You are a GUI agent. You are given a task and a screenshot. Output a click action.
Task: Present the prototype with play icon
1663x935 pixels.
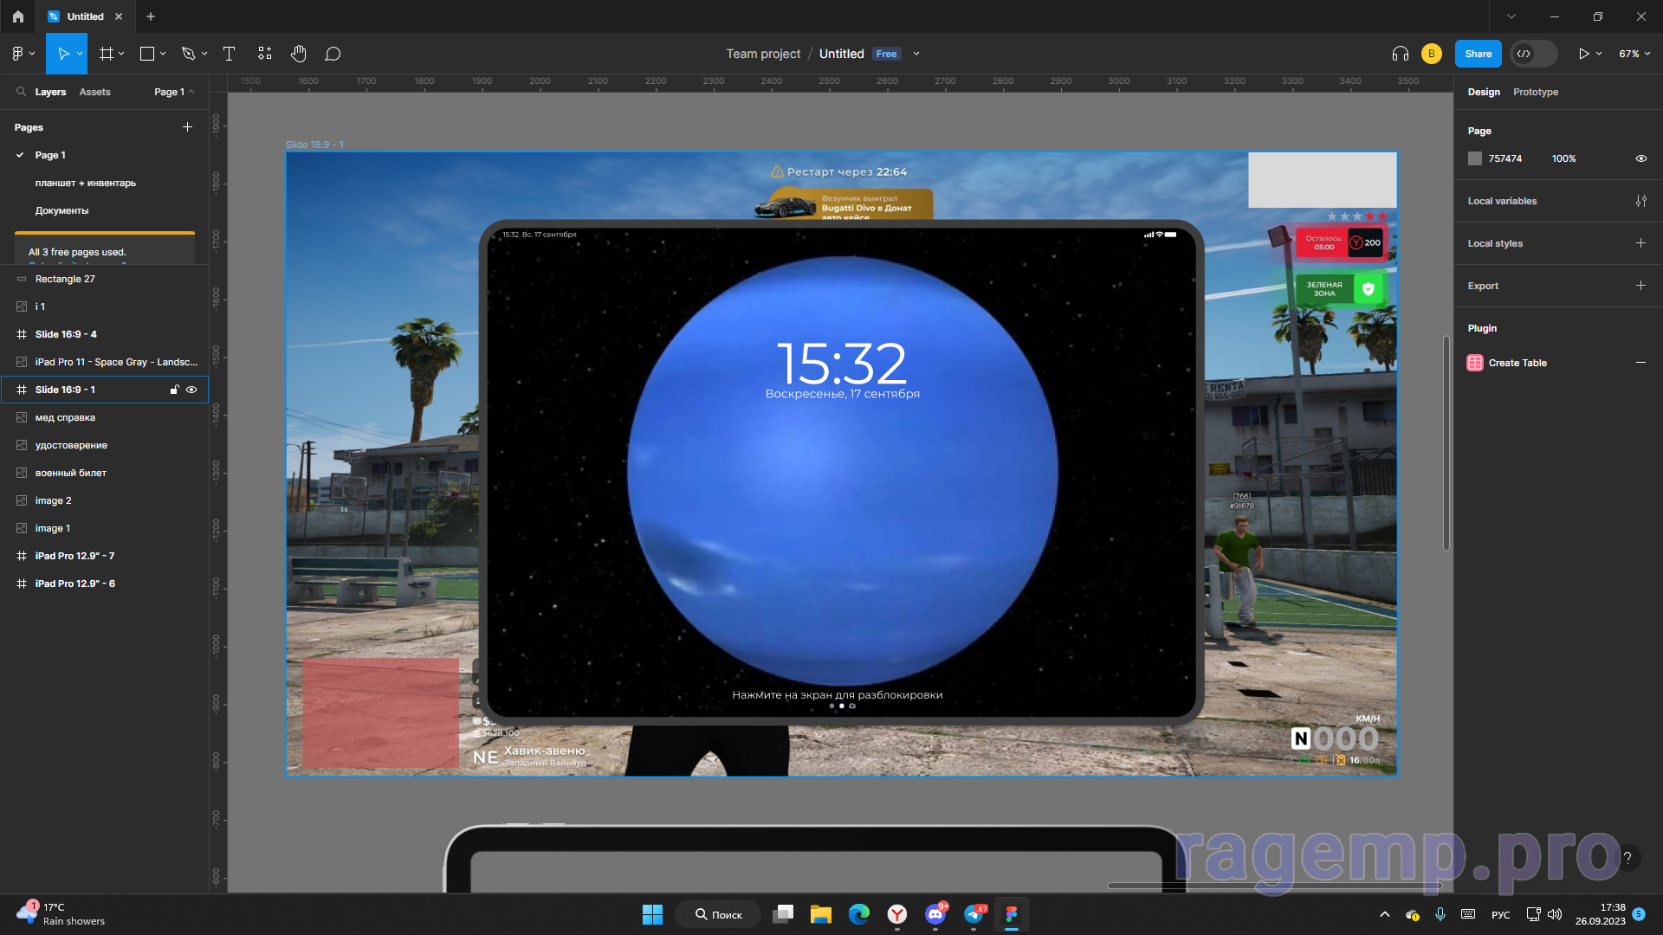pos(1583,54)
